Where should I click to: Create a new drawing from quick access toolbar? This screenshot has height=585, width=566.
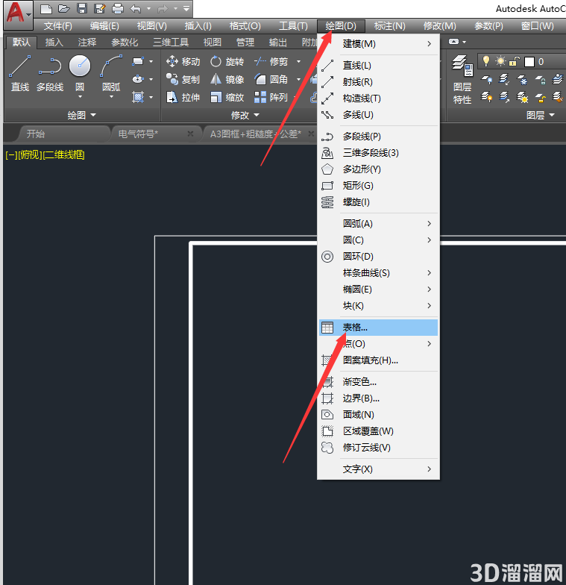(46, 9)
